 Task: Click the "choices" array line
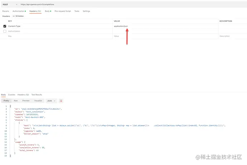[x=21, y=120]
